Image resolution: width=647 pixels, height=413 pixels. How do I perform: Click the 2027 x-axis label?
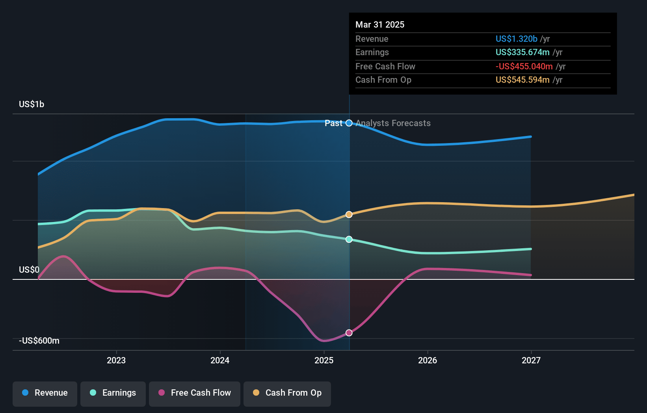(531, 360)
